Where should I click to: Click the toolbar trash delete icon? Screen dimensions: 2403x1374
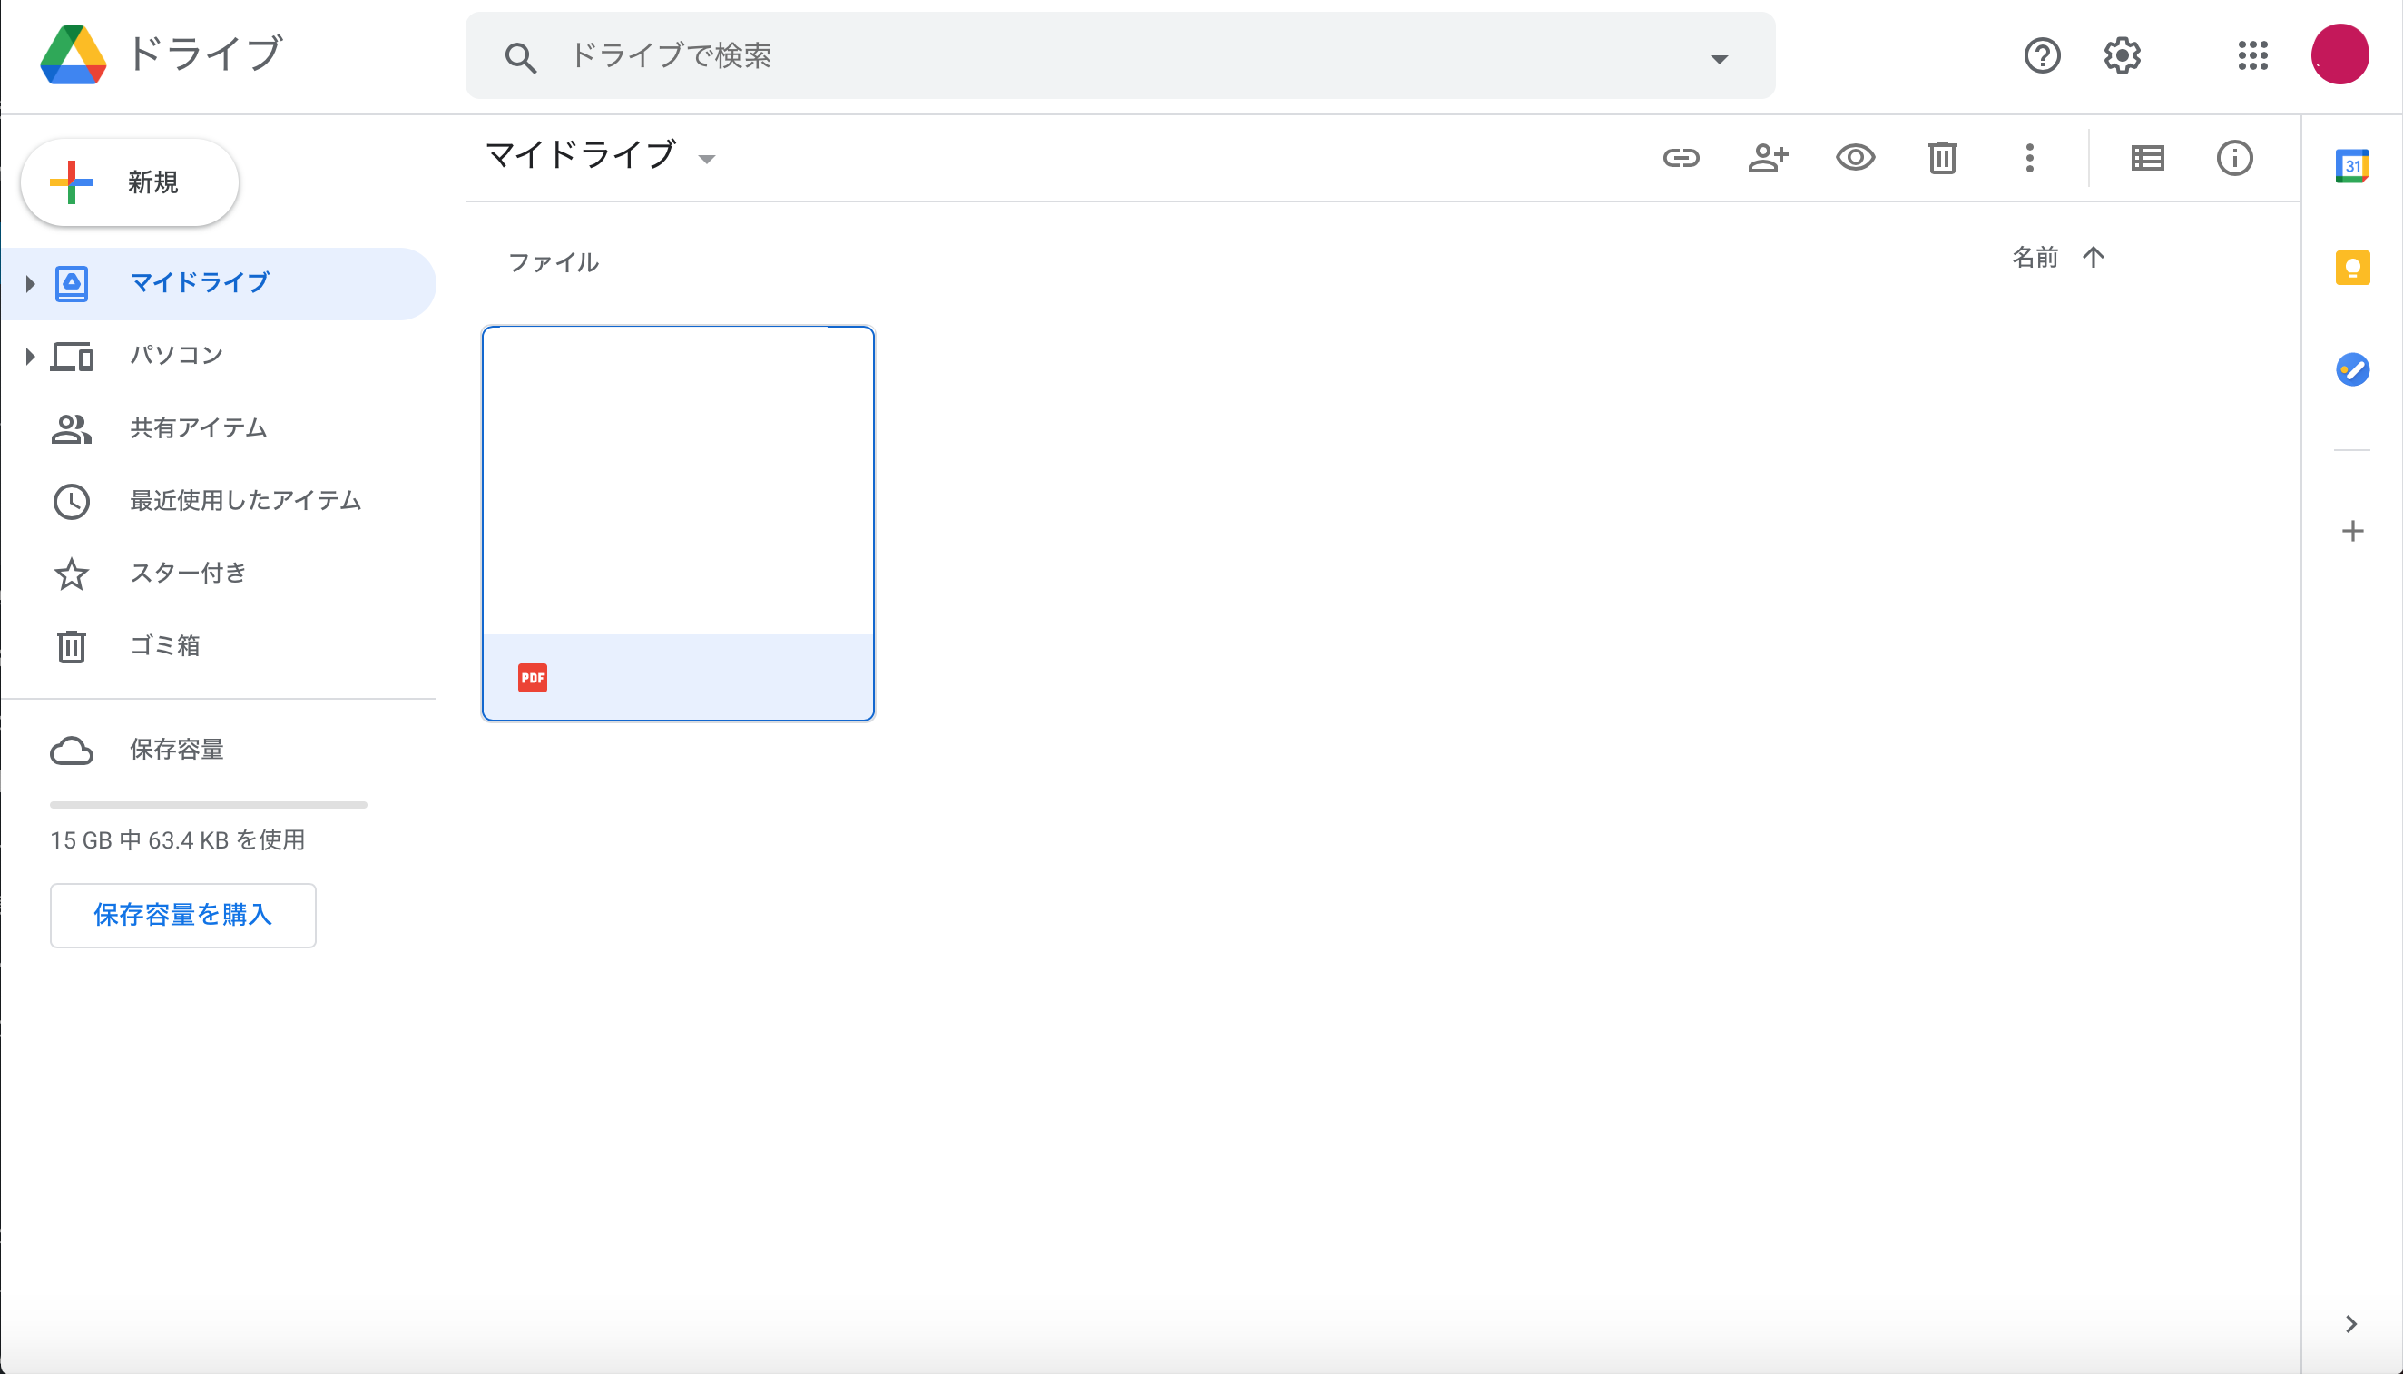[1943, 158]
